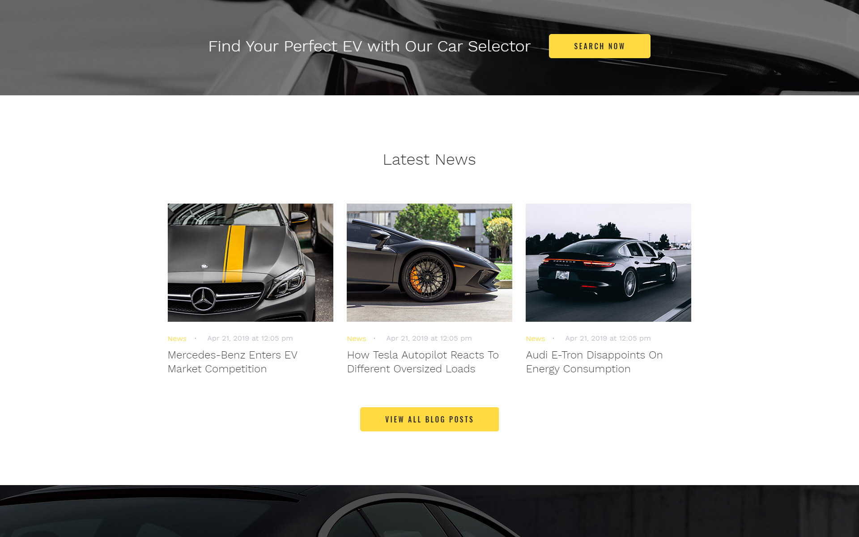Select News category above Mercedes-Benz post
The image size is (859, 537).
(x=177, y=339)
